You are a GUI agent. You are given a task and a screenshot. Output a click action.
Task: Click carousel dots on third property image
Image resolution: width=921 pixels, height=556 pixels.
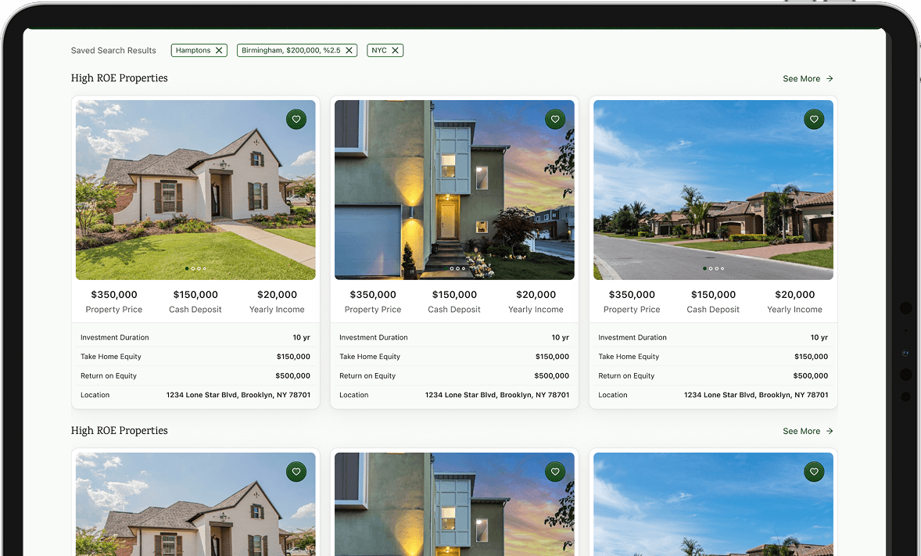click(x=713, y=268)
